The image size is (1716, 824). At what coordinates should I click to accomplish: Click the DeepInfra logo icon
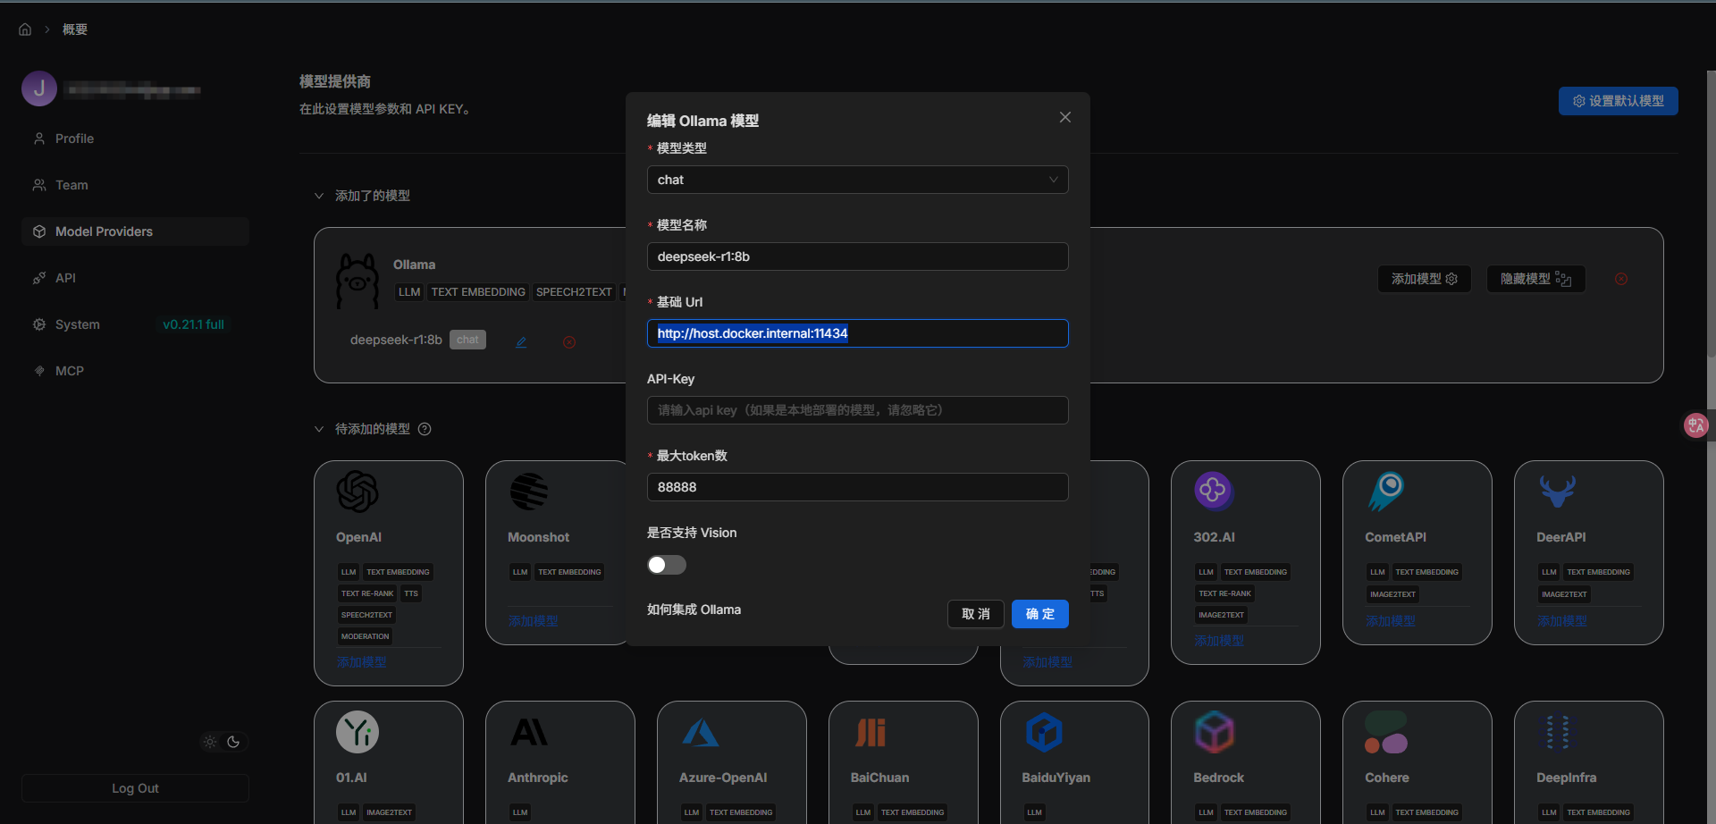(1558, 732)
